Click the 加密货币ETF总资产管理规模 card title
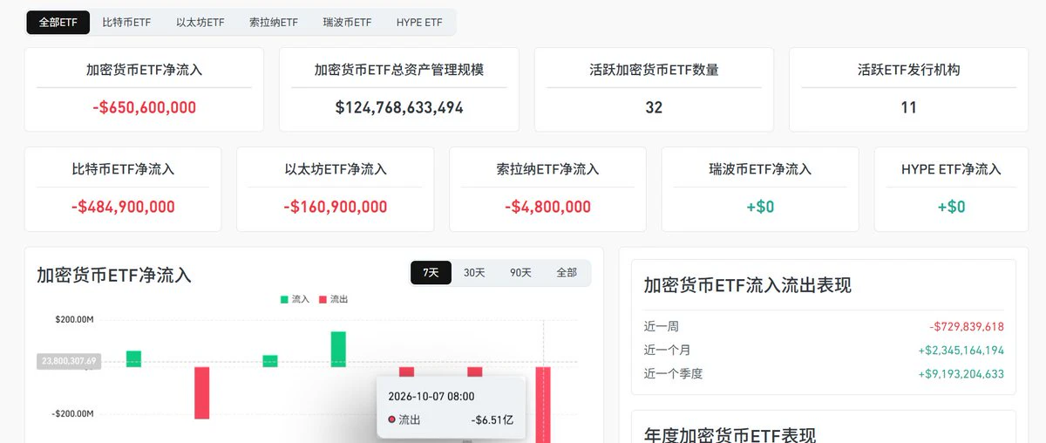1046x443 pixels. pyautogui.click(x=399, y=70)
